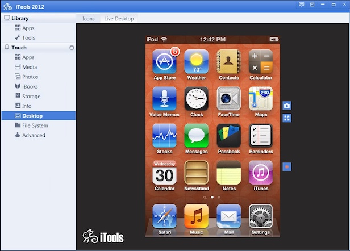Click the home screen page indicator dots

[x=212, y=197]
